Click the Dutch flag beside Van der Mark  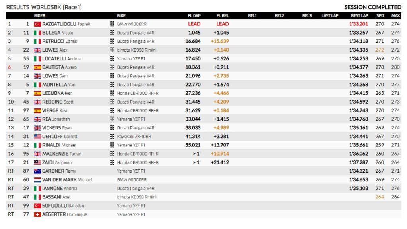[x=37, y=180]
